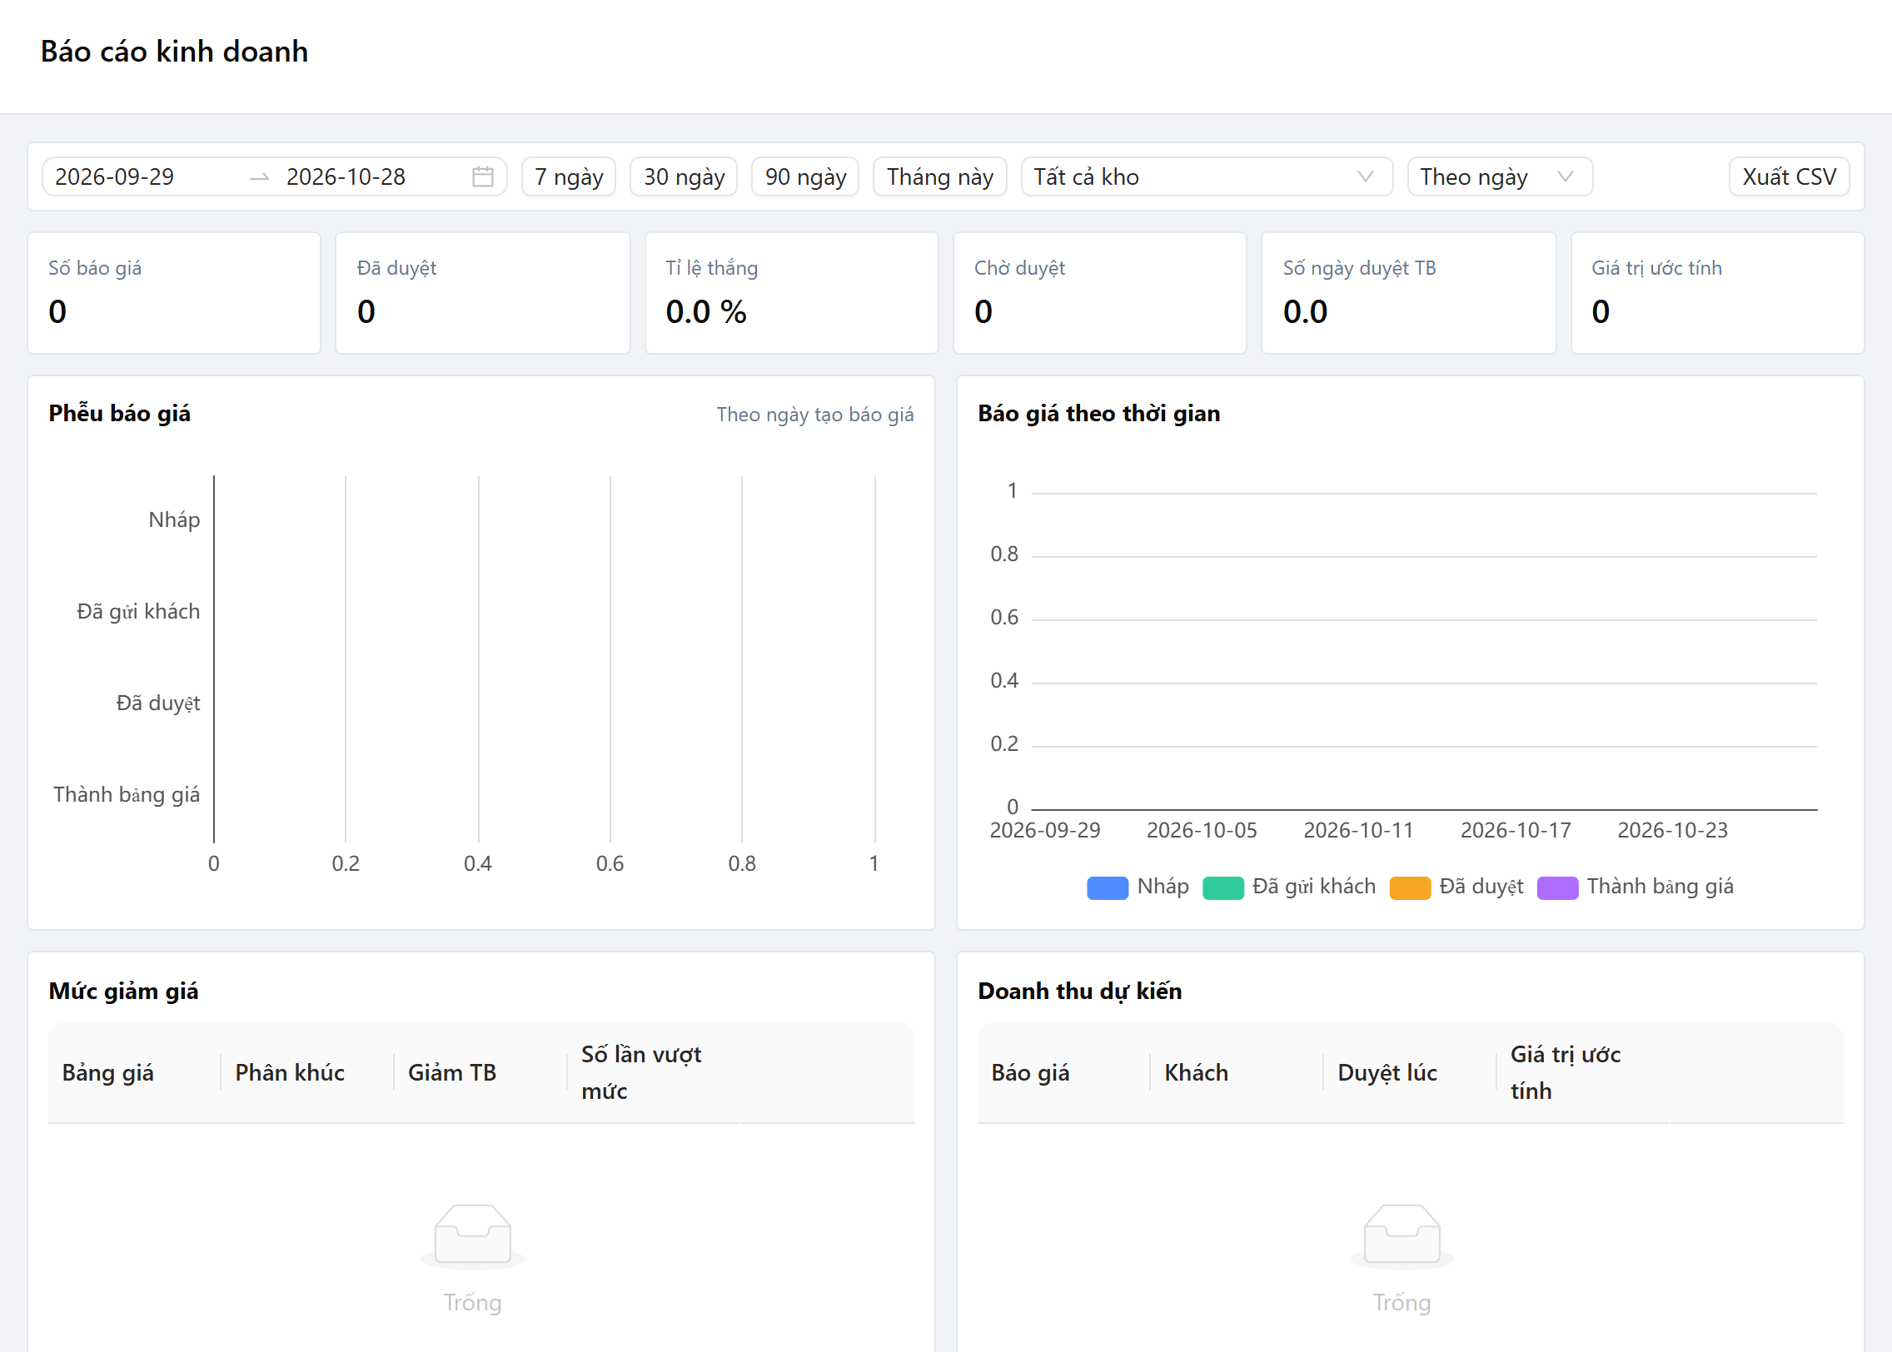The width and height of the screenshot is (1892, 1352).
Task: Toggle Nháp legend blue swatch
Action: pos(1108,887)
